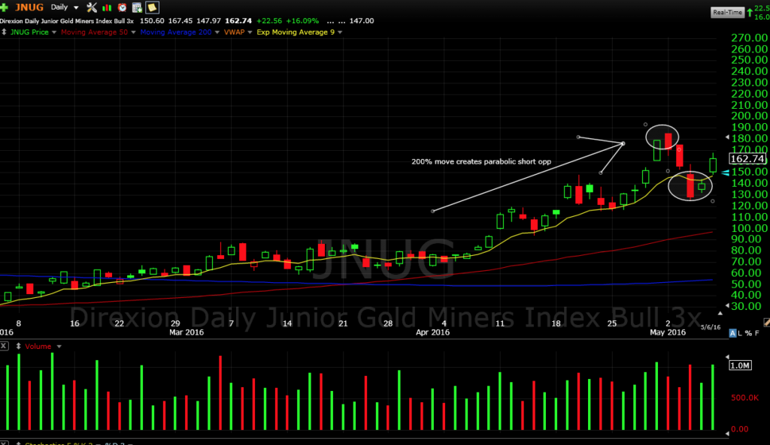The width and height of the screenshot is (770, 445).
Task: Open the yellow sticky note icon
Action: (x=152, y=8)
